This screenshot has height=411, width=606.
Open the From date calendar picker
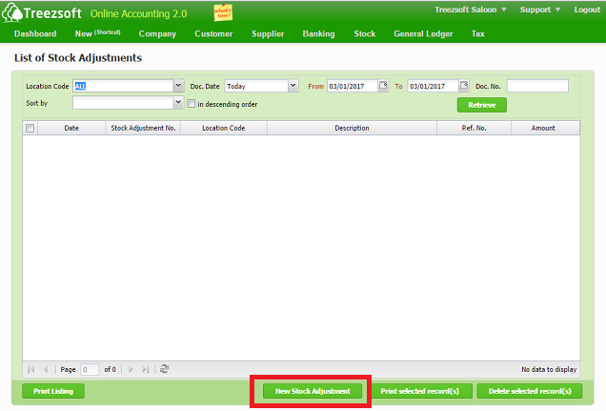pos(383,86)
